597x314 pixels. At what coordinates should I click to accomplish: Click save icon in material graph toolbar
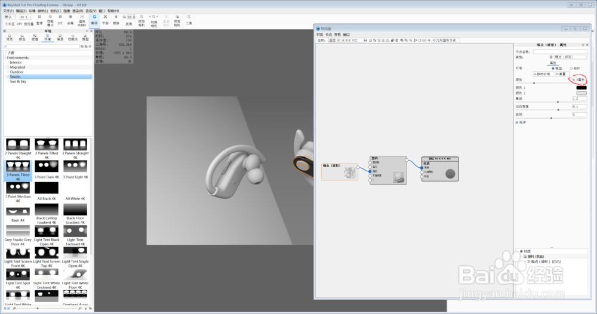point(365,40)
